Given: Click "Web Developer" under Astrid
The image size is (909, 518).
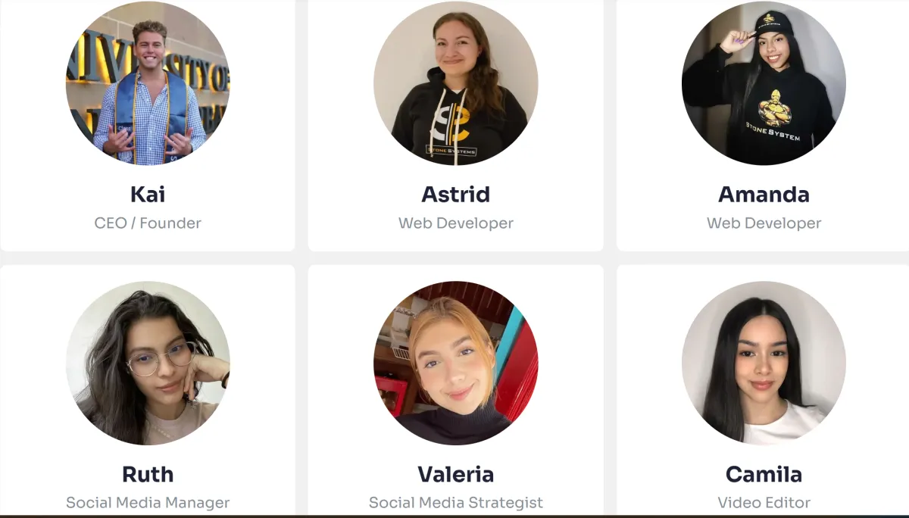Looking at the screenshot, I should tap(456, 223).
